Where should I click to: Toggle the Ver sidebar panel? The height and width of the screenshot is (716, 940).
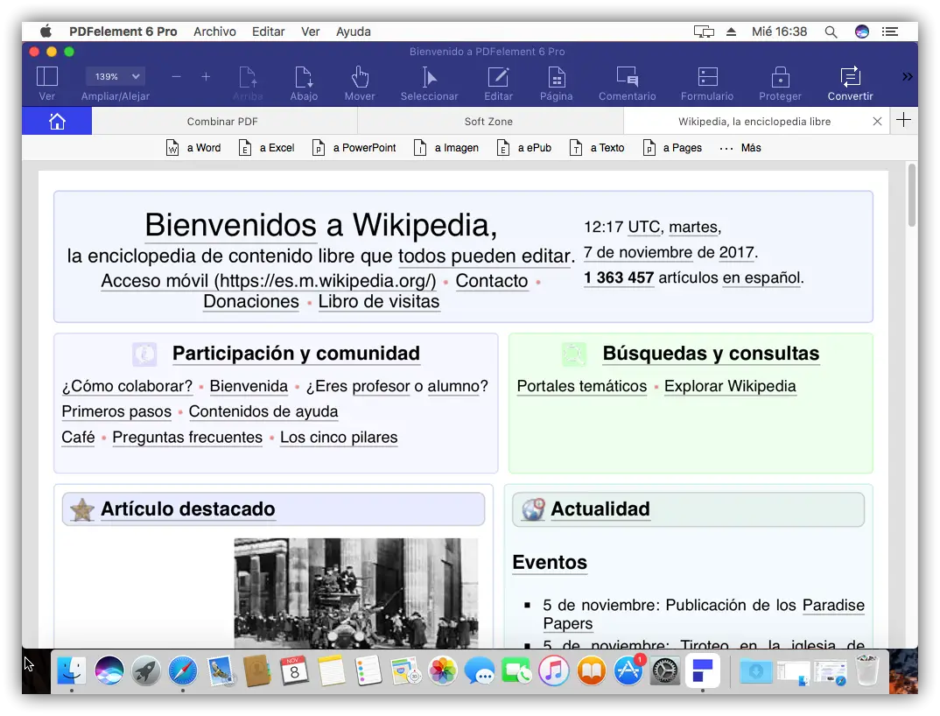tap(47, 83)
